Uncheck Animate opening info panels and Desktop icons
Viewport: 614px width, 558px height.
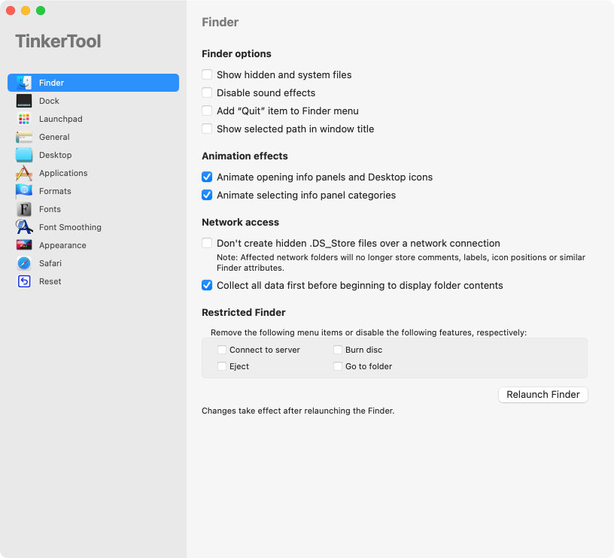(x=207, y=177)
